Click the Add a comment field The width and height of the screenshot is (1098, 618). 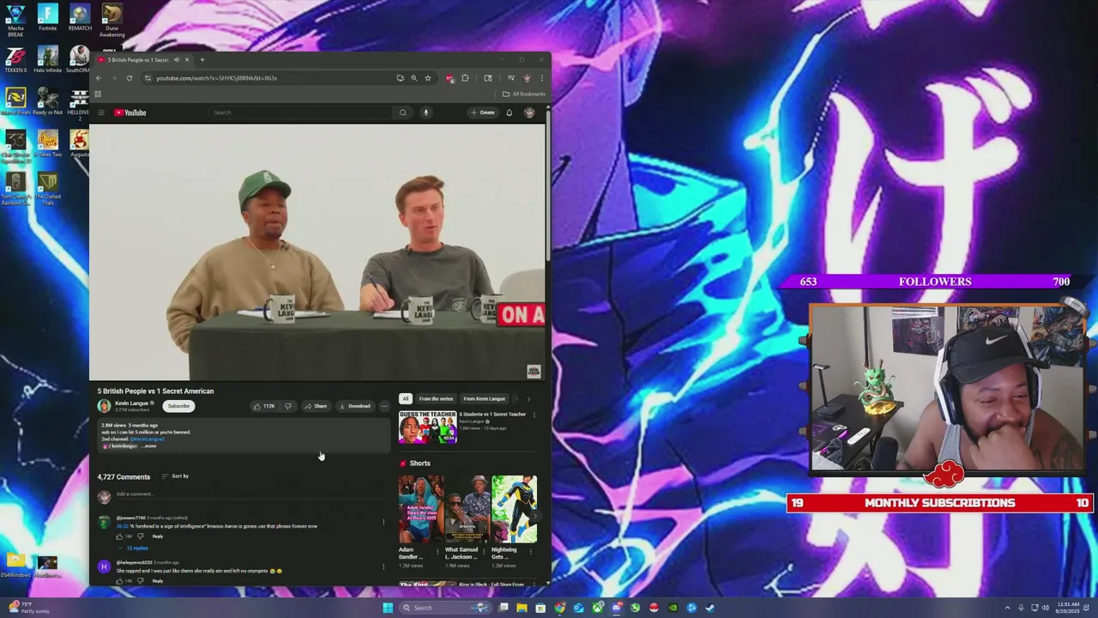tap(249, 494)
